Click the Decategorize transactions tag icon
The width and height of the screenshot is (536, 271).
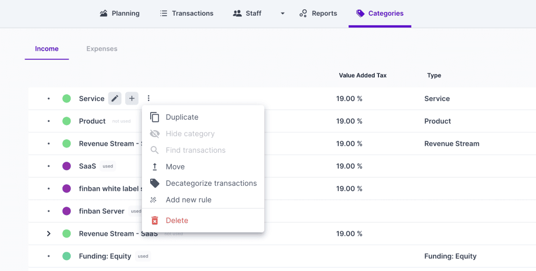click(x=154, y=183)
